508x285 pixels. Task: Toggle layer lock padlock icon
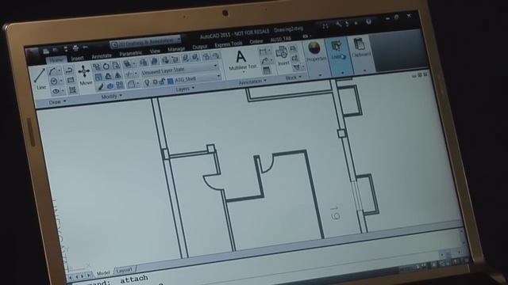pyautogui.click(x=162, y=82)
